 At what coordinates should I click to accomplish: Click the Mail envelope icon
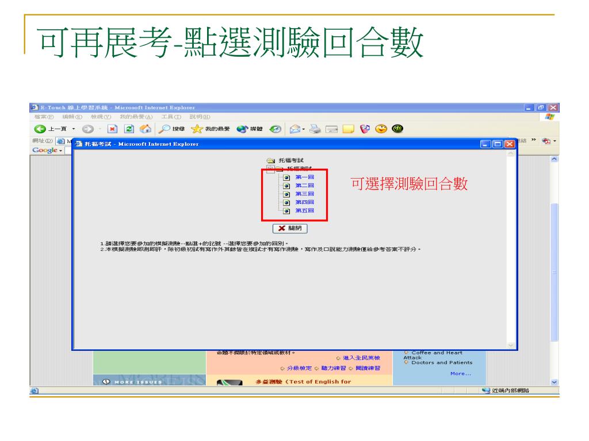coord(295,129)
